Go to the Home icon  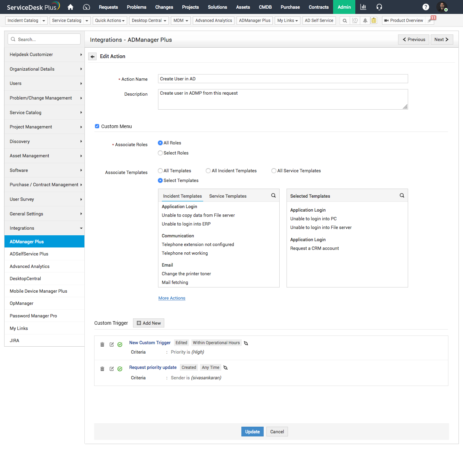pyautogui.click(x=71, y=7)
